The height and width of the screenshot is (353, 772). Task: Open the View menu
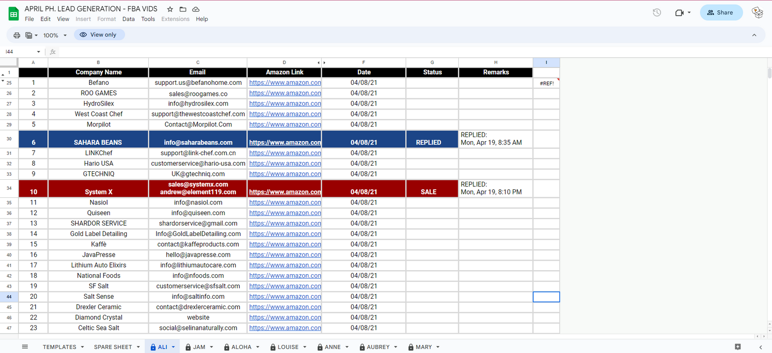(63, 19)
